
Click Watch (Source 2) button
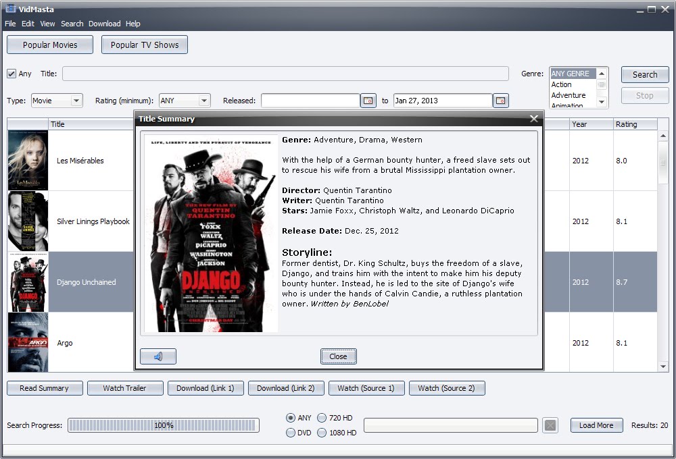click(447, 388)
